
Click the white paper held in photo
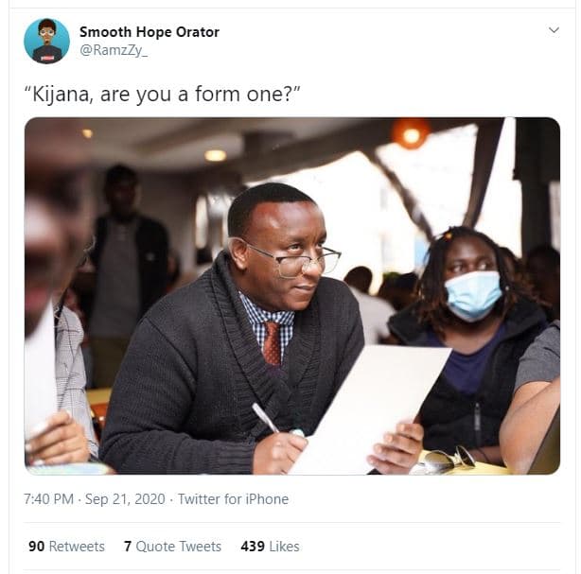tap(371, 408)
